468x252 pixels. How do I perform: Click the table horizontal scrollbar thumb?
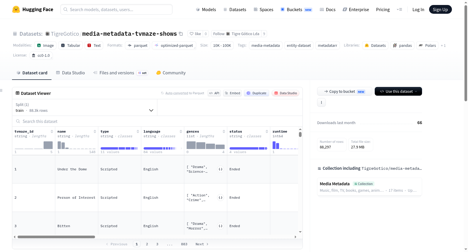pos(56,237)
